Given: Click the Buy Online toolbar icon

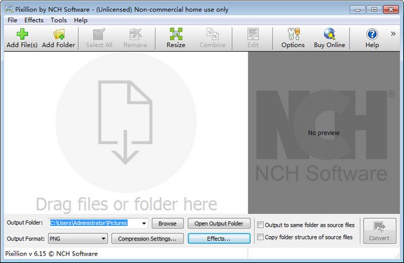Looking at the screenshot, I should click(329, 38).
